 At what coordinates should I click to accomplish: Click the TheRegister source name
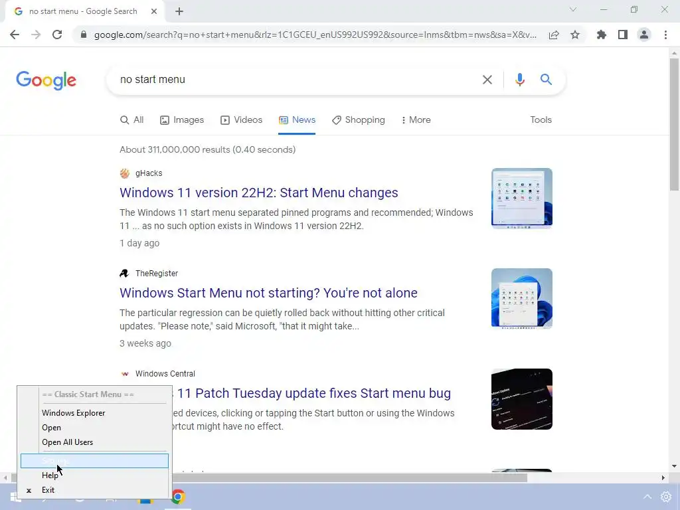tap(157, 273)
